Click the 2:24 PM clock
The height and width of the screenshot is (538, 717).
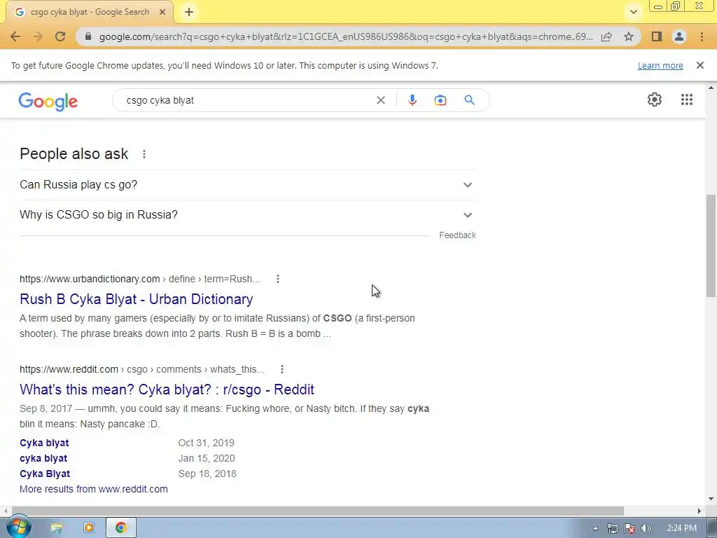[x=681, y=528]
